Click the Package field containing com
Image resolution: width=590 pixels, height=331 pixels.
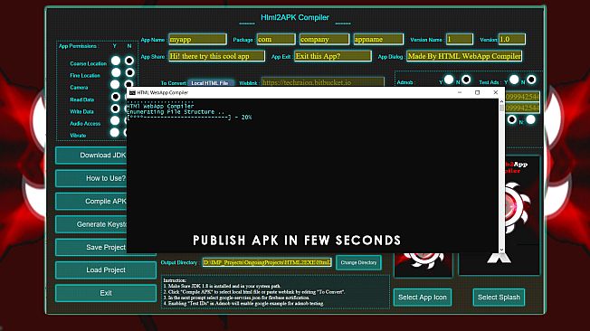point(276,39)
